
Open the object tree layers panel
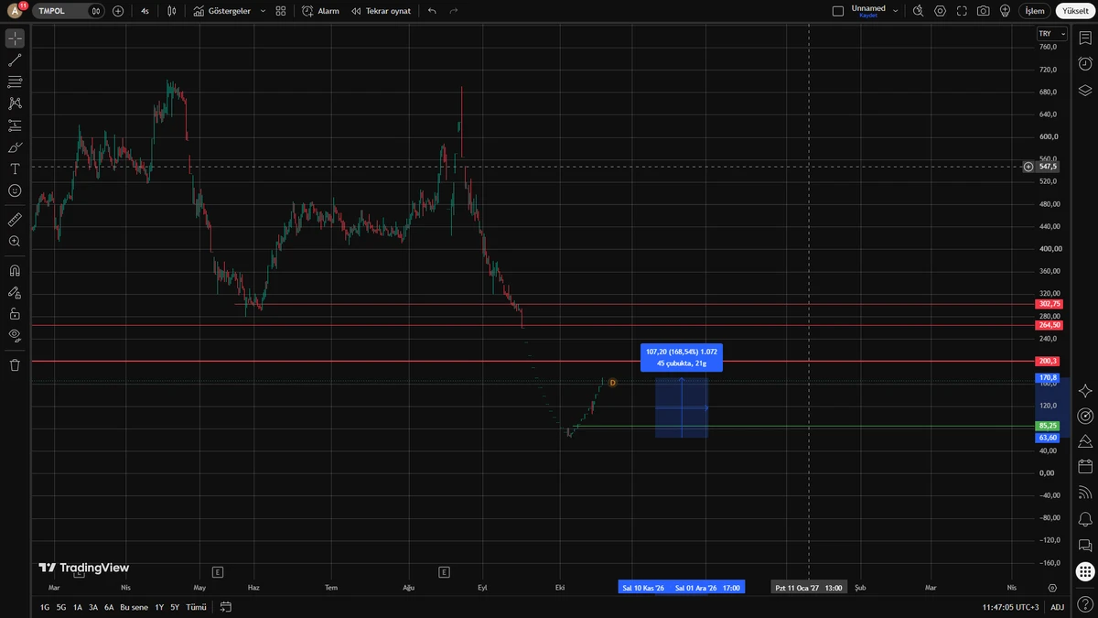1085,90
